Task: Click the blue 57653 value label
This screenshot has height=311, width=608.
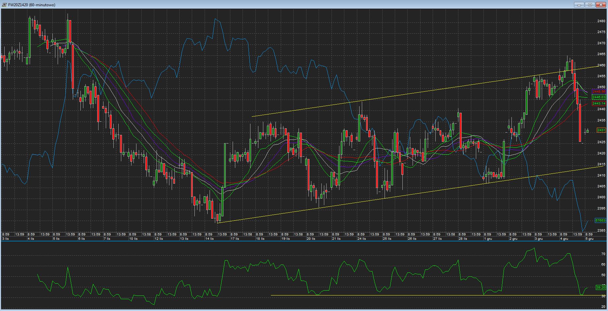Action: (600, 220)
